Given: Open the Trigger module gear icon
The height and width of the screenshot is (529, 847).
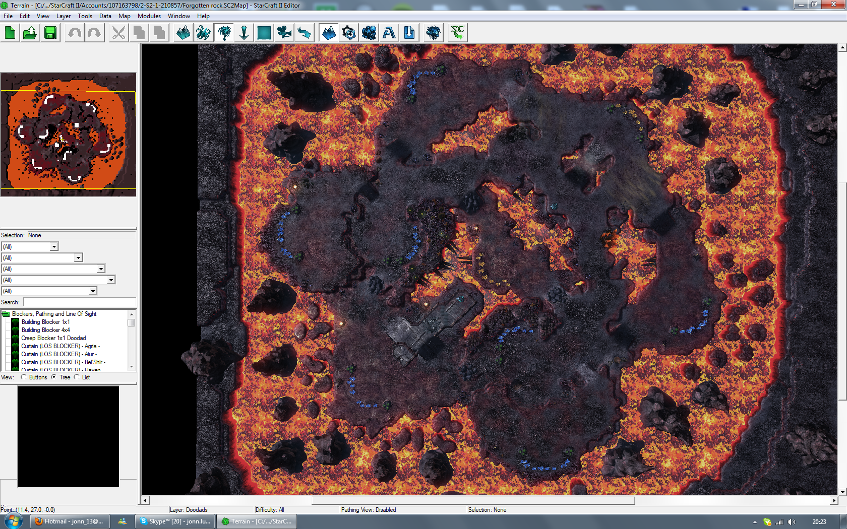Looking at the screenshot, I should (x=349, y=33).
